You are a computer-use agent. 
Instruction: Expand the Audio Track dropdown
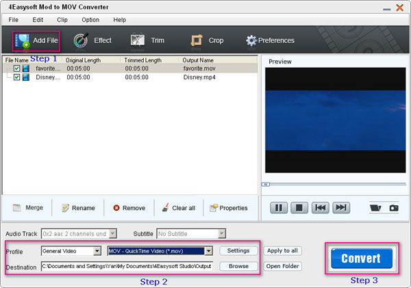point(113,233)
